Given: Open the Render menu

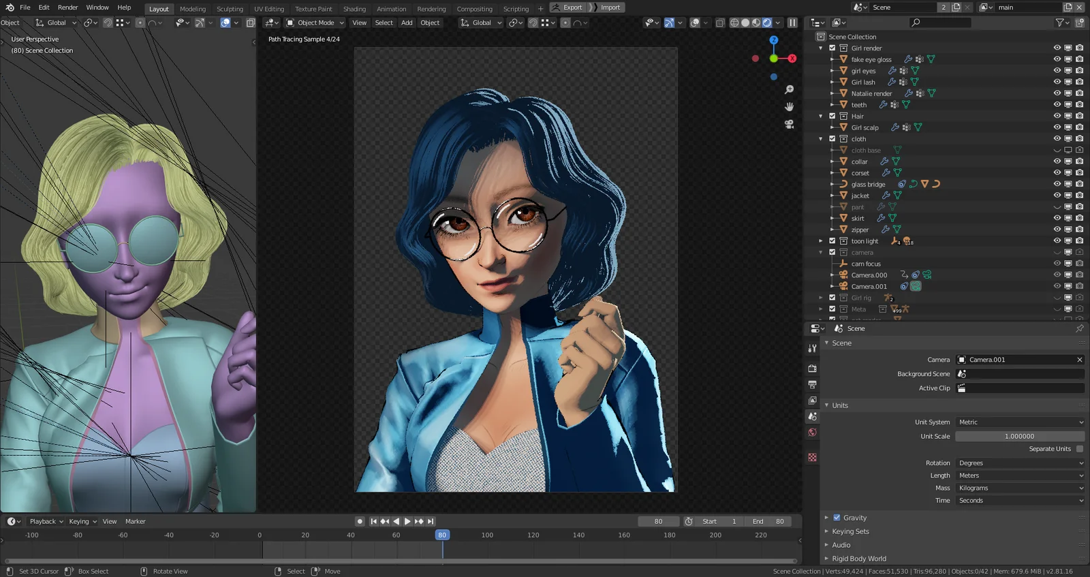Looking at the screenshot, I should (67, 7).
